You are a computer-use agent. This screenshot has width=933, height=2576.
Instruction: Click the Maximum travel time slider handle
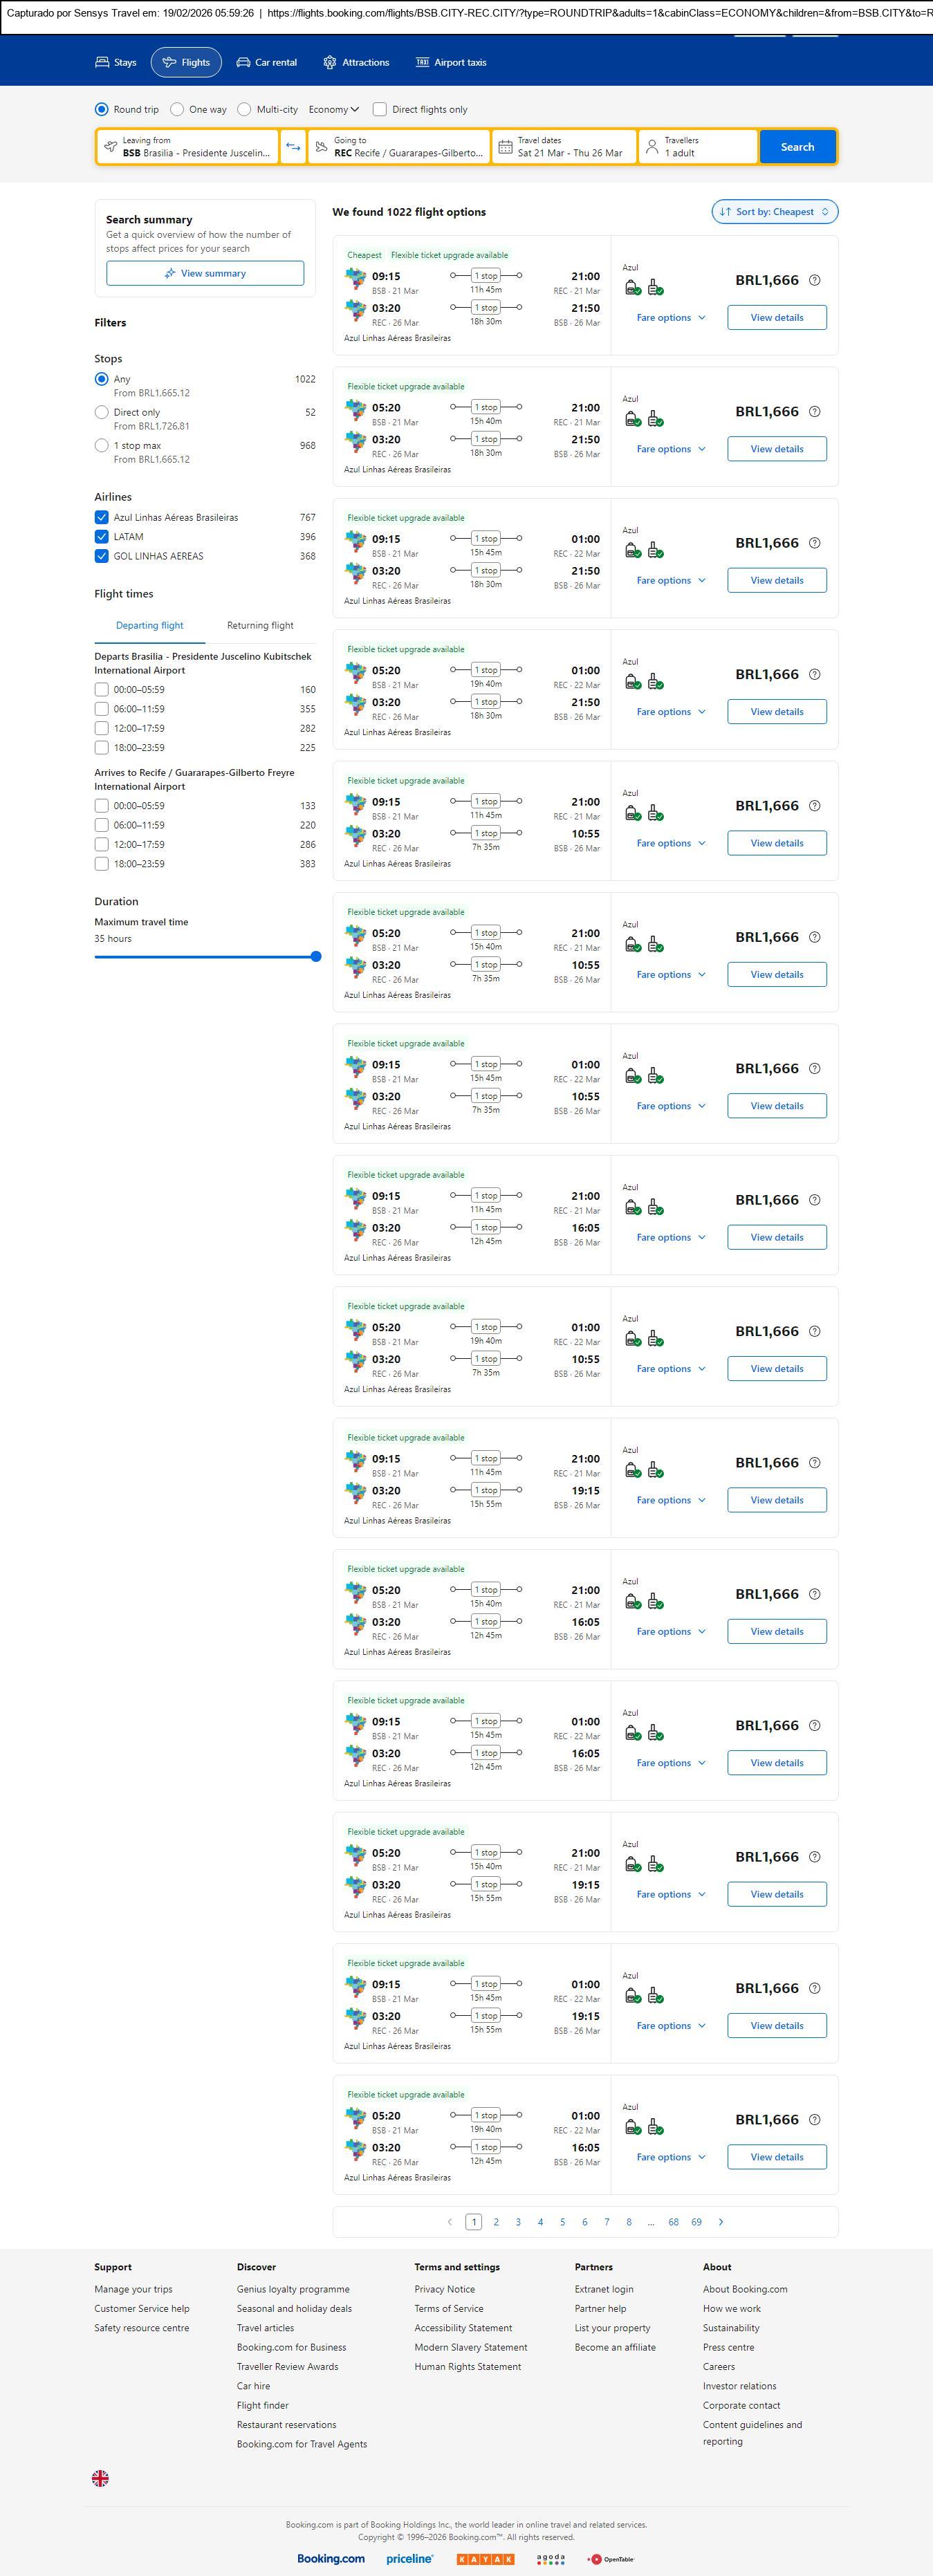click(316, 957)
